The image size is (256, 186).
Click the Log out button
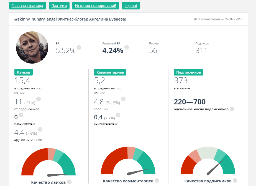click(x=131, y=6)
